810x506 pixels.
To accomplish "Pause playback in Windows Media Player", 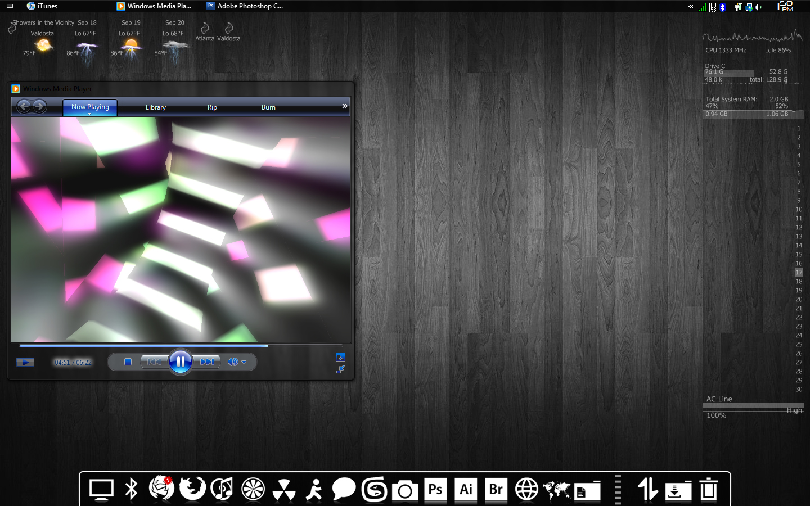I will 181,362.
